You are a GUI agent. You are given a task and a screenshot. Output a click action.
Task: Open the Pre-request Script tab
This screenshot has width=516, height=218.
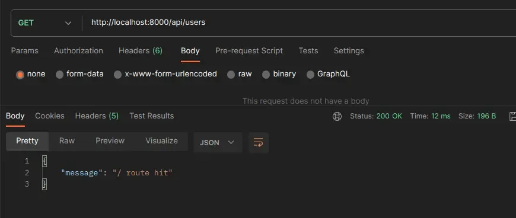(x=249, y=50)
